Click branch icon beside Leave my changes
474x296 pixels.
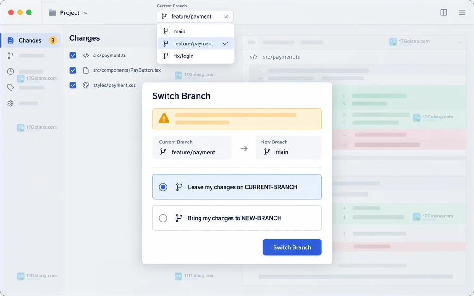pyautogui.click(x=179, y=187)
